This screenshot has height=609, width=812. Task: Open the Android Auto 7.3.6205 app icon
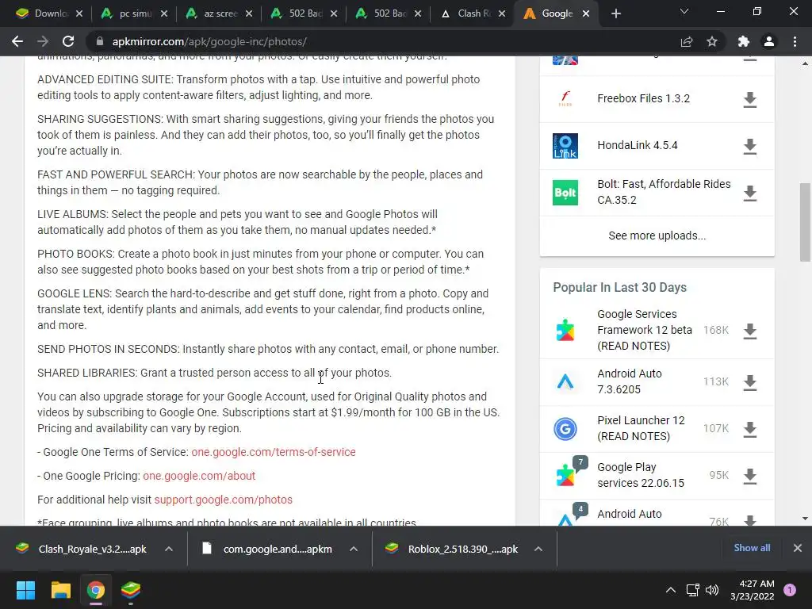point(565,381)
